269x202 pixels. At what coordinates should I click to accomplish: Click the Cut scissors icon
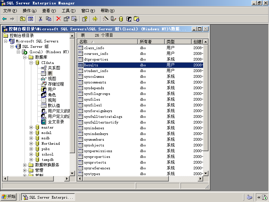click(40, 19)
